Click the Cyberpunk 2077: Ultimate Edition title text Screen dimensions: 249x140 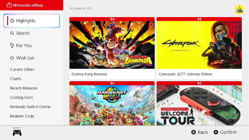pos(185,74)
